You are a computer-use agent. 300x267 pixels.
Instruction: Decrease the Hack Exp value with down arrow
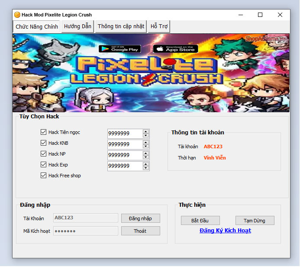(x=145, y=168)
